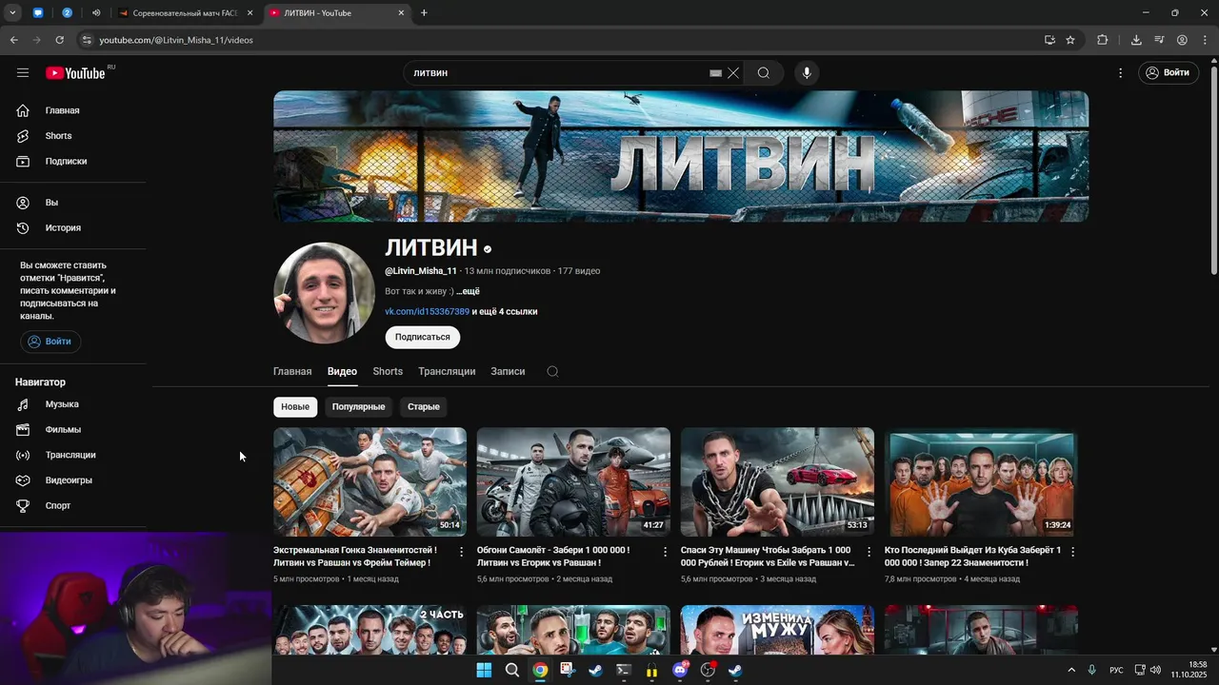The image size is (1219, 685).
Task: Clear the search field with X icon
Action: [733, 73]
